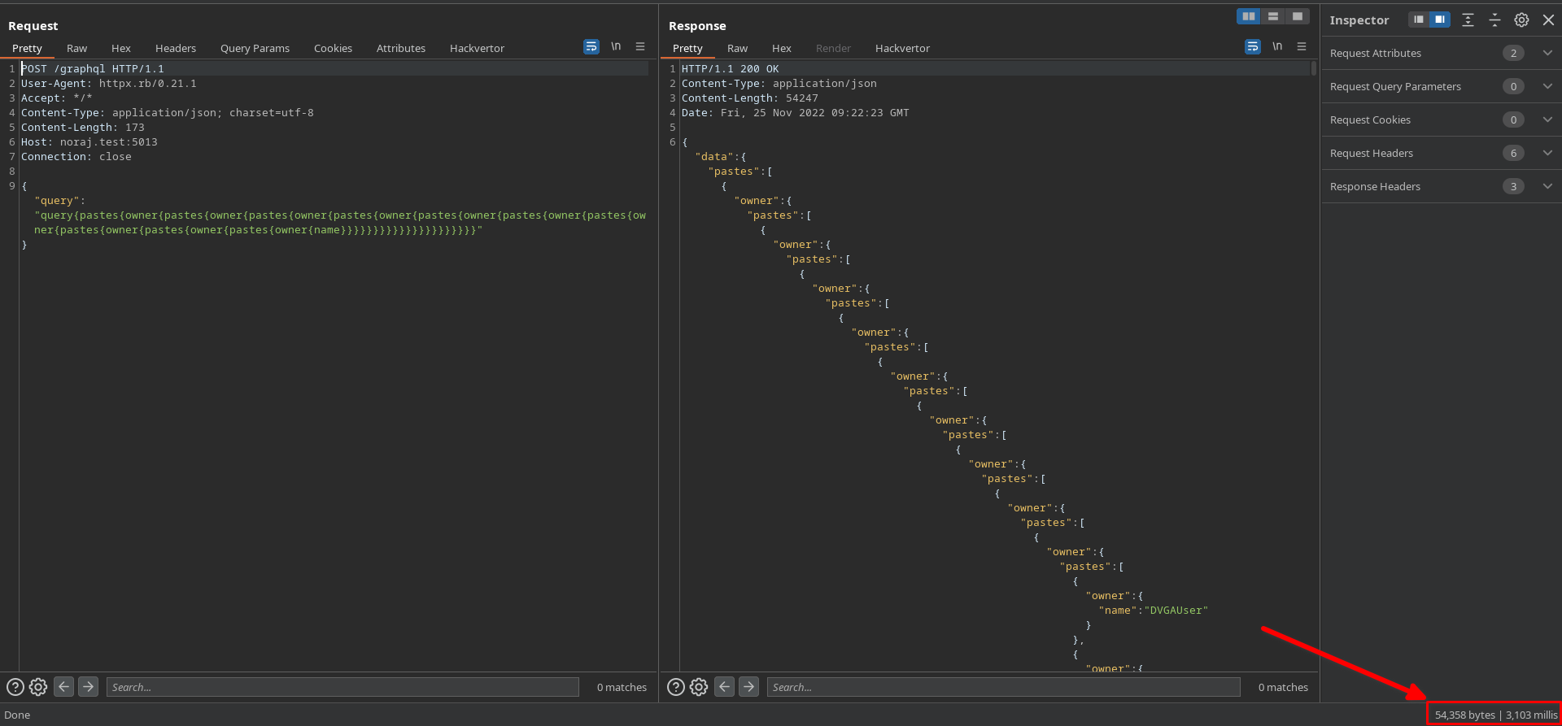Open Cookies tab in Request panel
This screenshot has height=726, width=1562.
[333, 49]
